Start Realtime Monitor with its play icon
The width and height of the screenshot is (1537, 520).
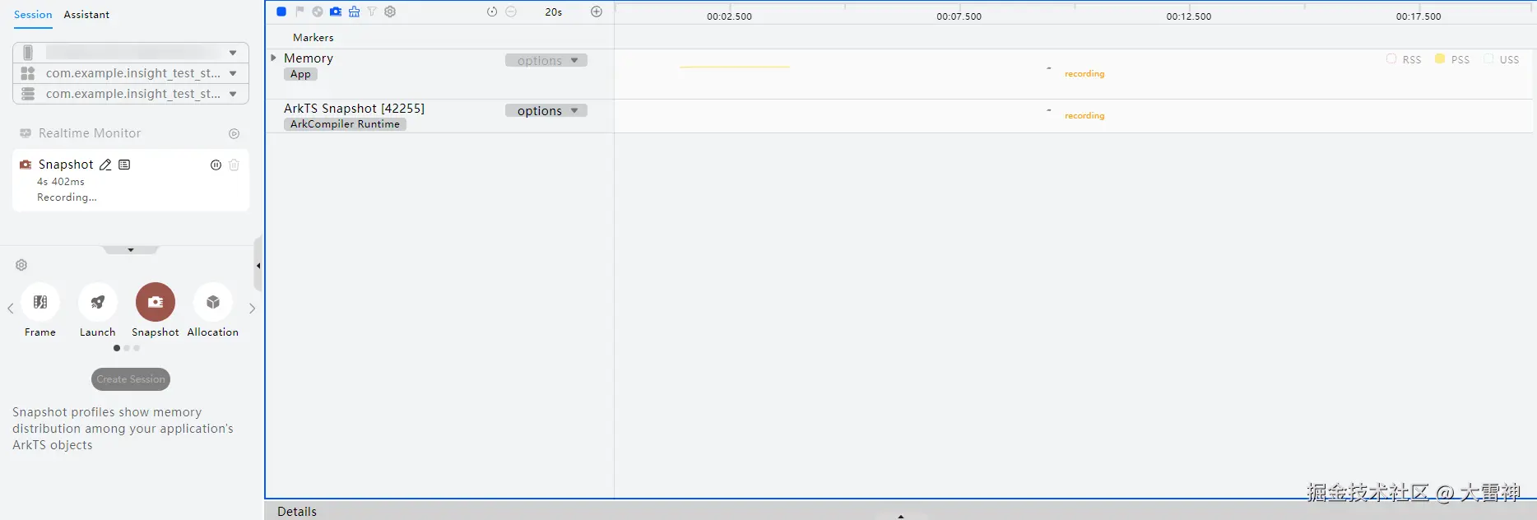click(x=234, y=133)
